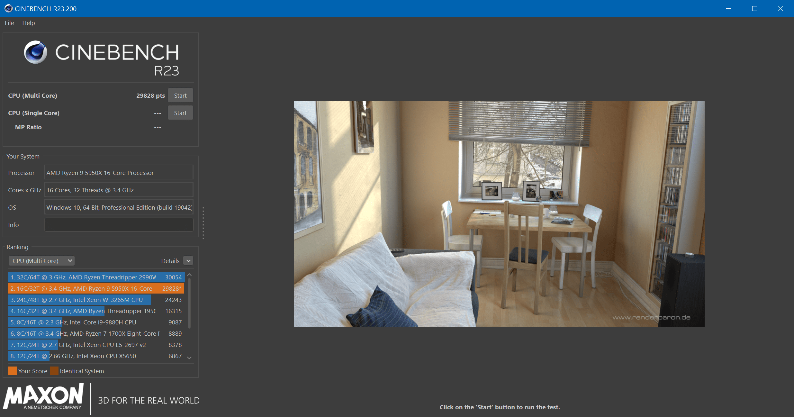The width and height of the screenshot is (794, 417).
Task: Start the CPU Single Core test
Action: click(180, 113)
